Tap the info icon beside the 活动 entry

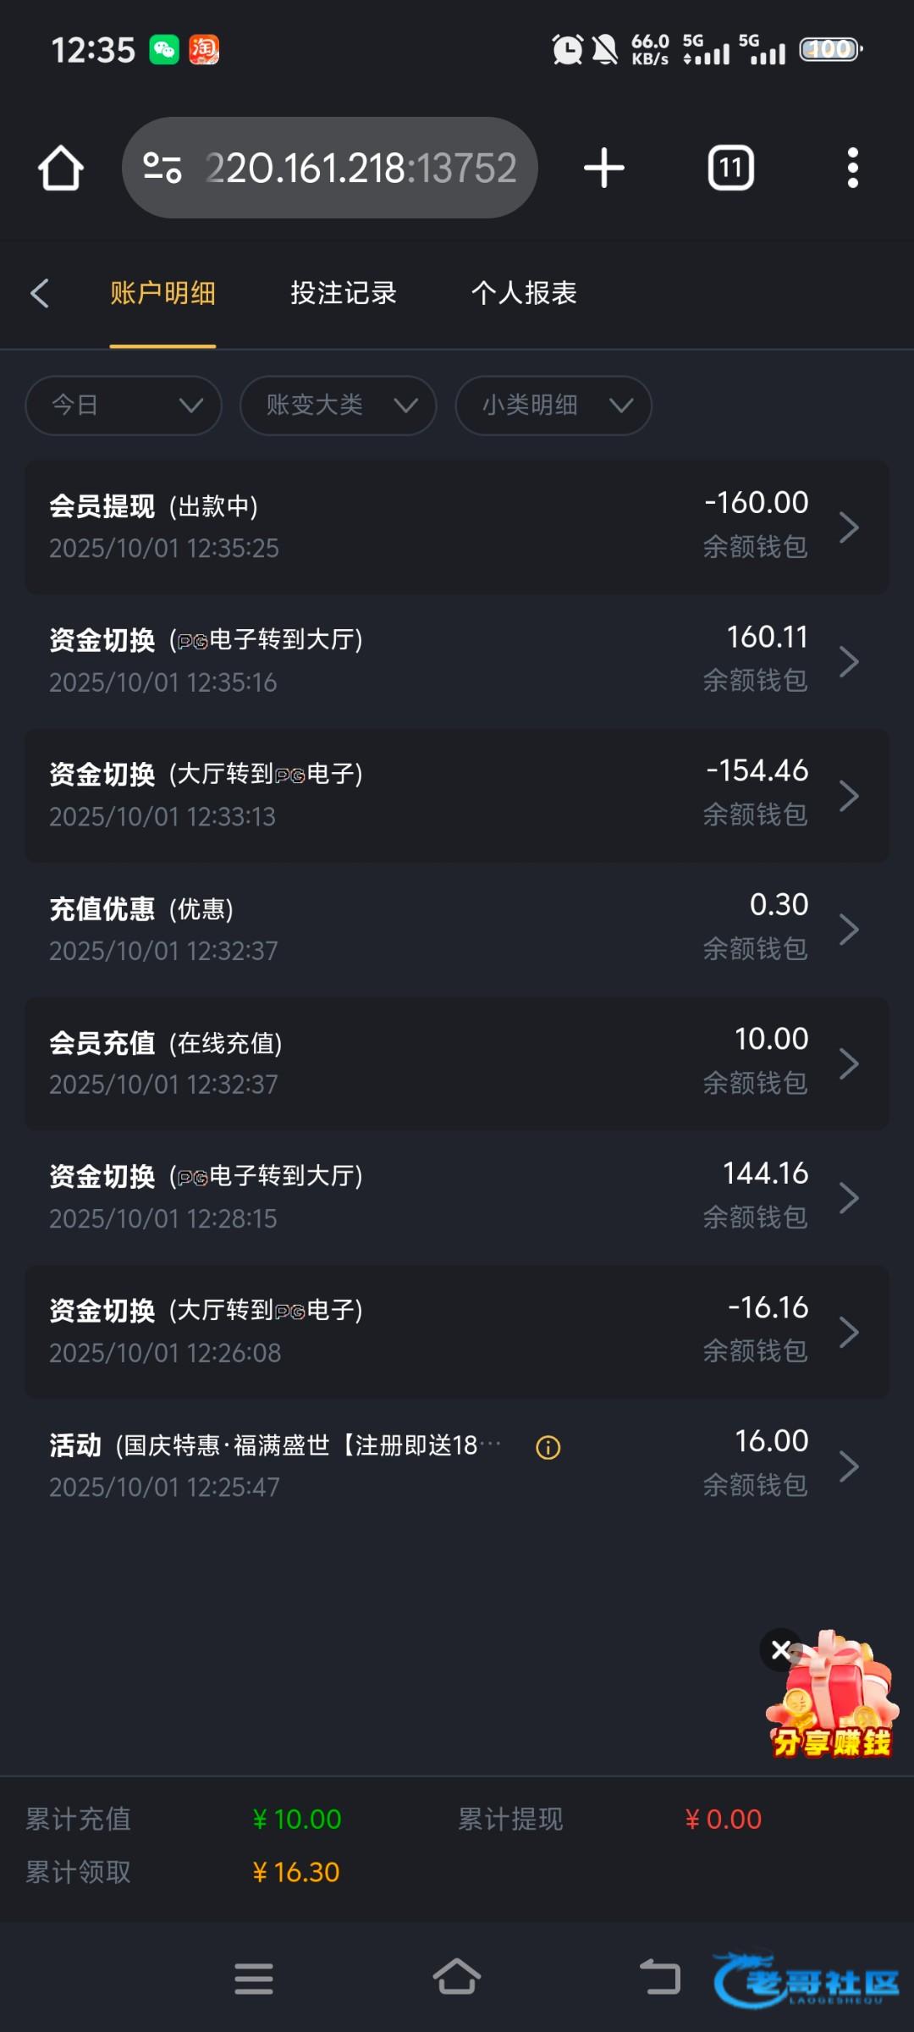click(x=548, y=1448)
